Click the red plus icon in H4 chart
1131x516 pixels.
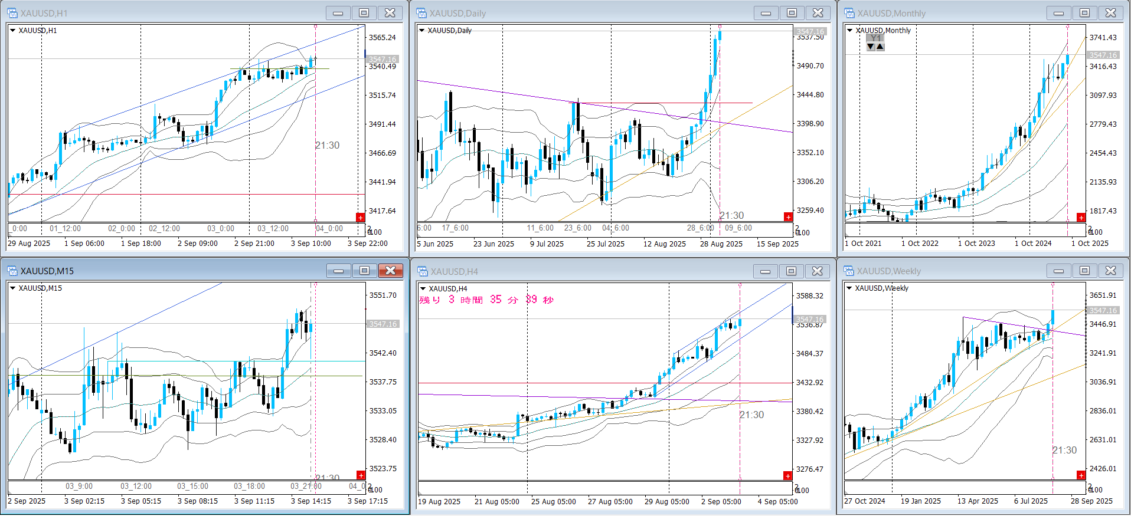click(x=787, y=475)
